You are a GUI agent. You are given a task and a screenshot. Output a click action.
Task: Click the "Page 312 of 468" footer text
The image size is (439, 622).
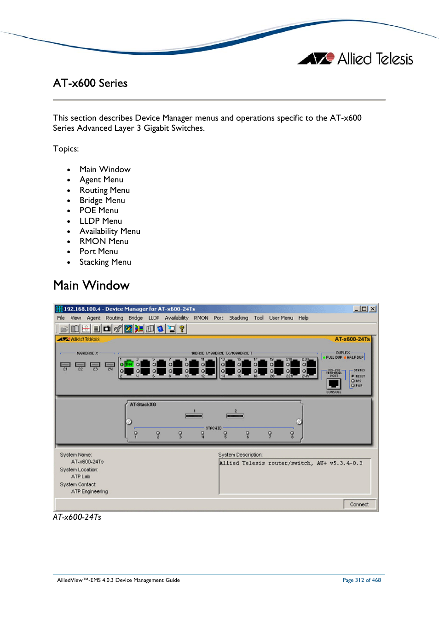point(362,580)
